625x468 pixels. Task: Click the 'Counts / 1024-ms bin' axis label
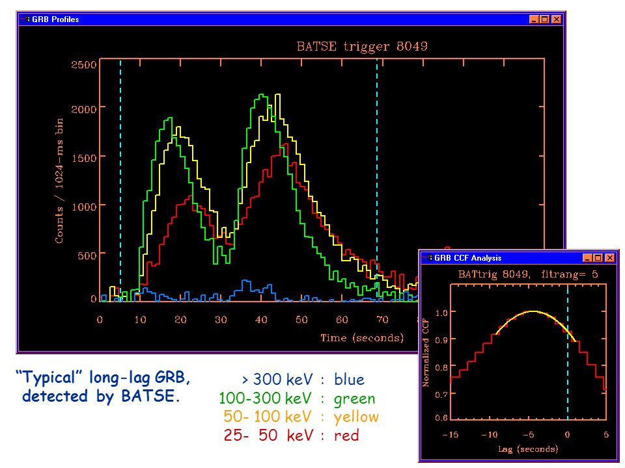(x=59, y=181)
